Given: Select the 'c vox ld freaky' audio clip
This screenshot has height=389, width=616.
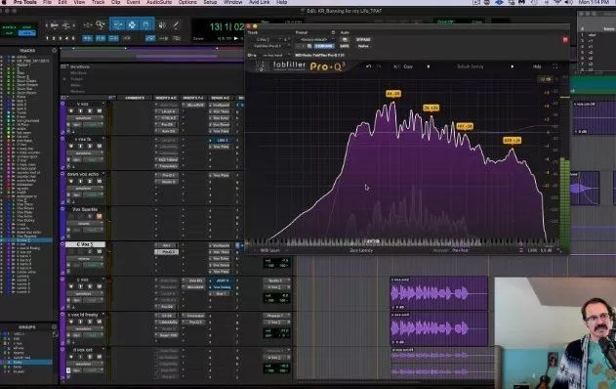Looking at the screenshot, I should [x=439, y=328].
